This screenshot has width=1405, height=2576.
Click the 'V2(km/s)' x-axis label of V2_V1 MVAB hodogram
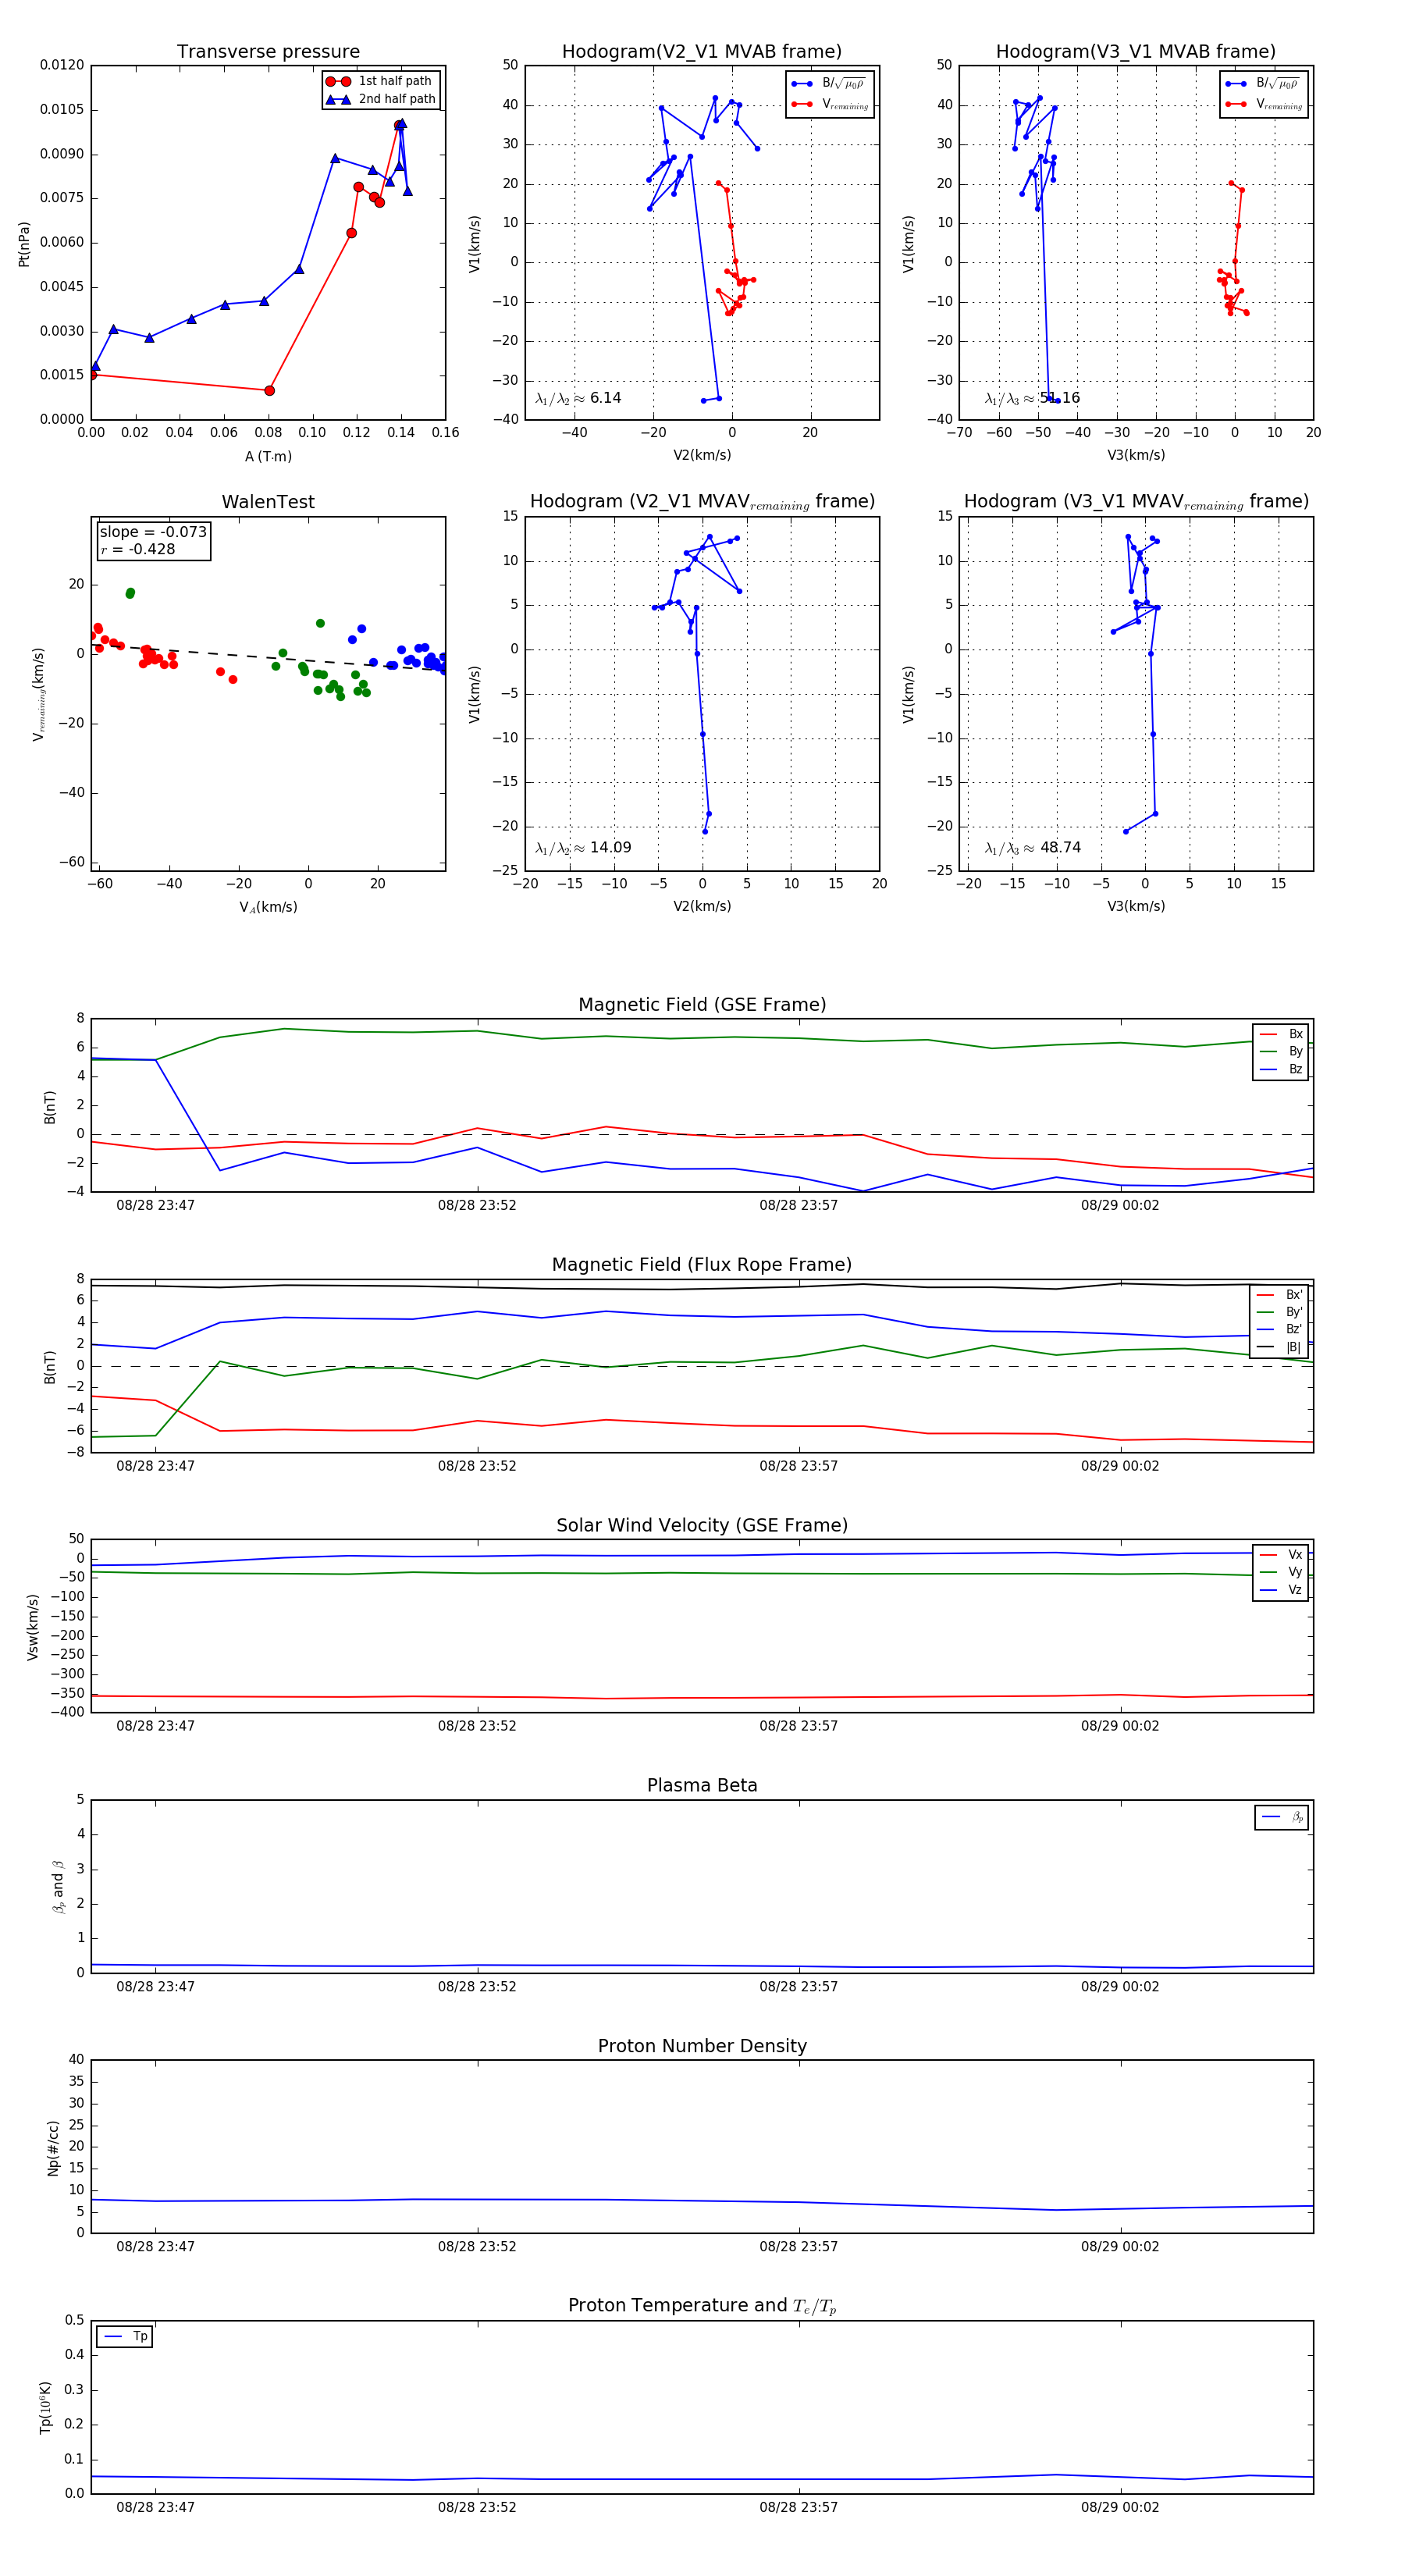click(702, 456)
